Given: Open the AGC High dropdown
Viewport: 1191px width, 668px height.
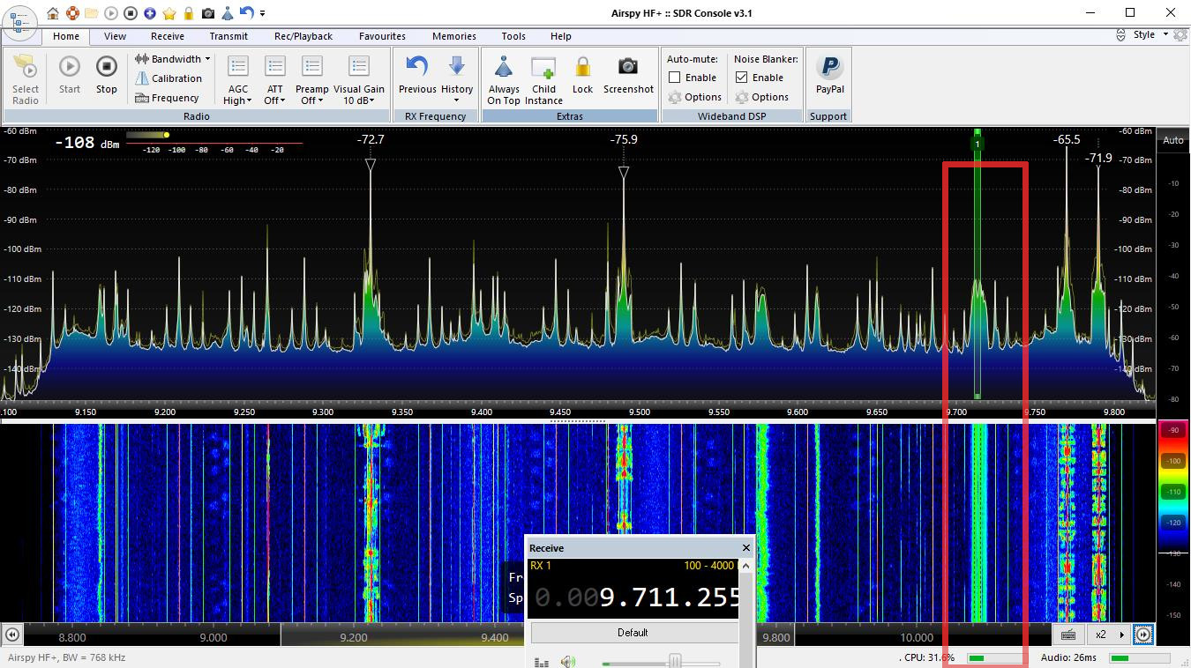Looking at the screenshot, I should tap(238, 79).
